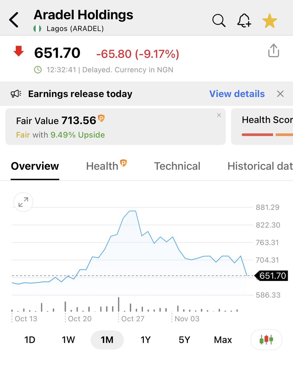Tap the Nov 03 date axis label
The height and width of the screenshot is (370, 293).
point(187,319)
